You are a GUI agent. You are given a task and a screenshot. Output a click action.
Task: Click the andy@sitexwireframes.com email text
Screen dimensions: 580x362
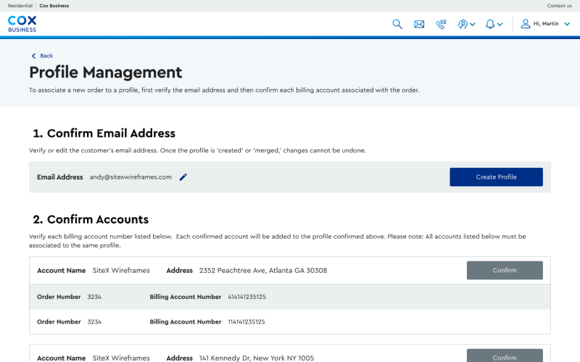pyautogui.click(x=130, y=177)
